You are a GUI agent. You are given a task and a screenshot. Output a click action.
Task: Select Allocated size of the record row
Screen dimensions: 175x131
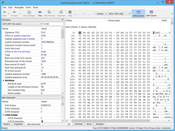coord(31,61)
